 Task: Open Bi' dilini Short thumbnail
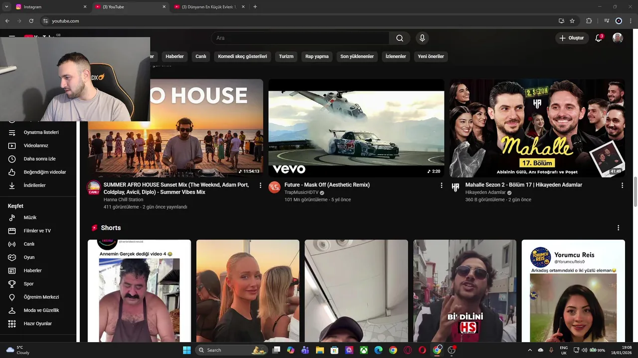465,291
